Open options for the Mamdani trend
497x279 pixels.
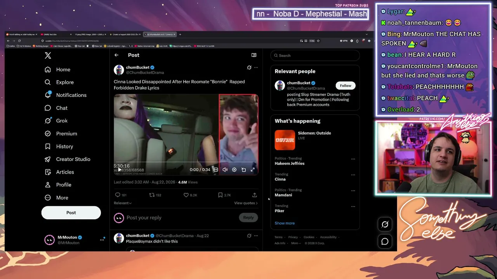pos(353,191)
